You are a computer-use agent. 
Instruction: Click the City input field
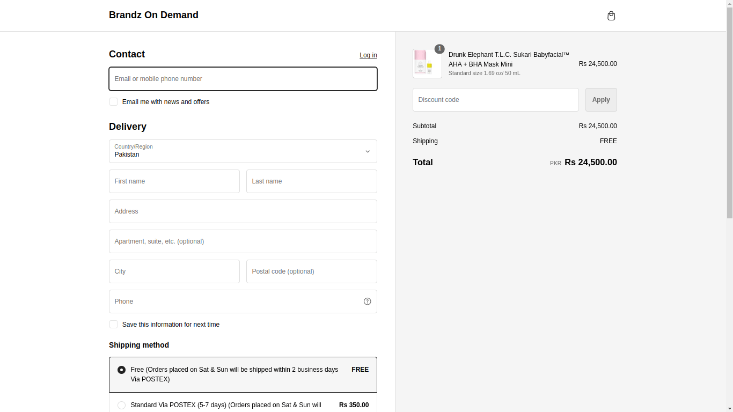174,271
